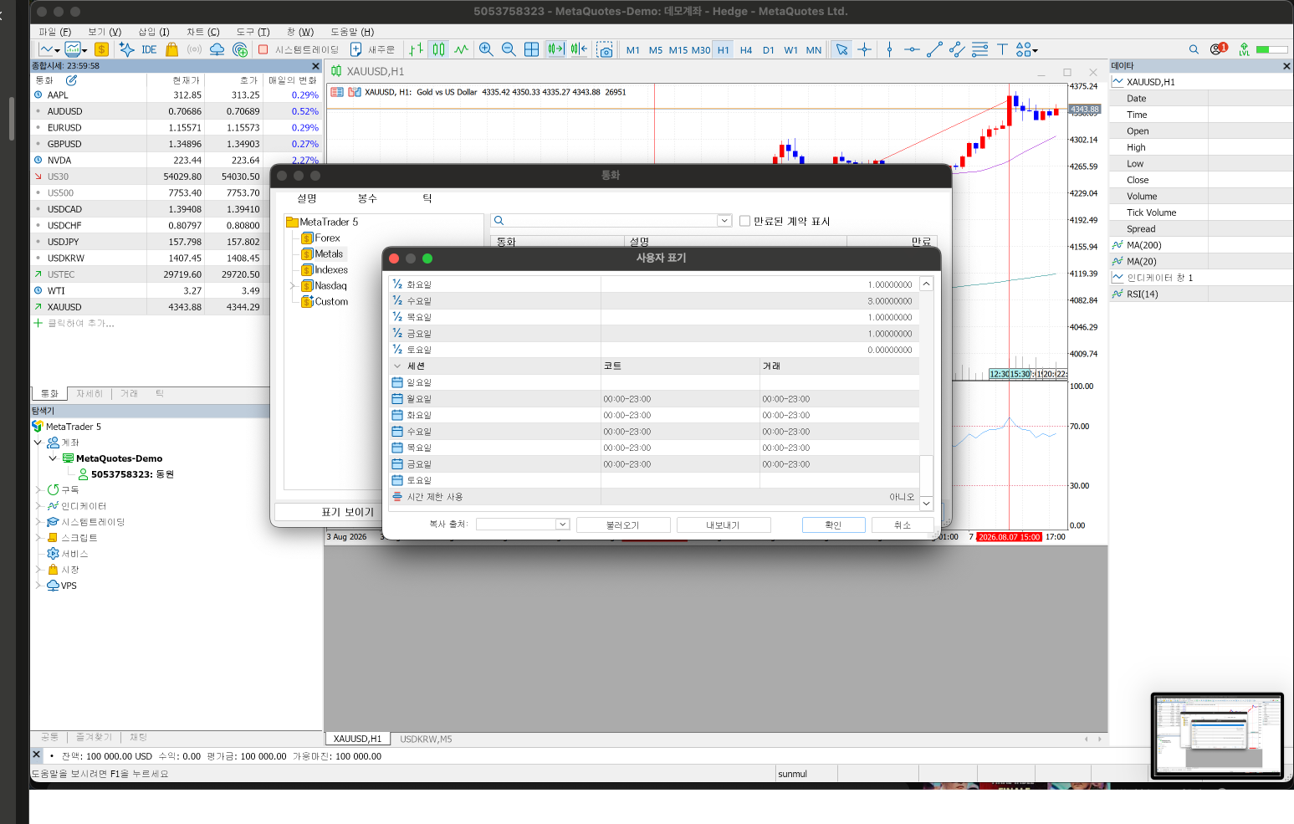Click the 취소 button in the dialog
This screenshot has width=1294, height=824.
click(902, 525)
